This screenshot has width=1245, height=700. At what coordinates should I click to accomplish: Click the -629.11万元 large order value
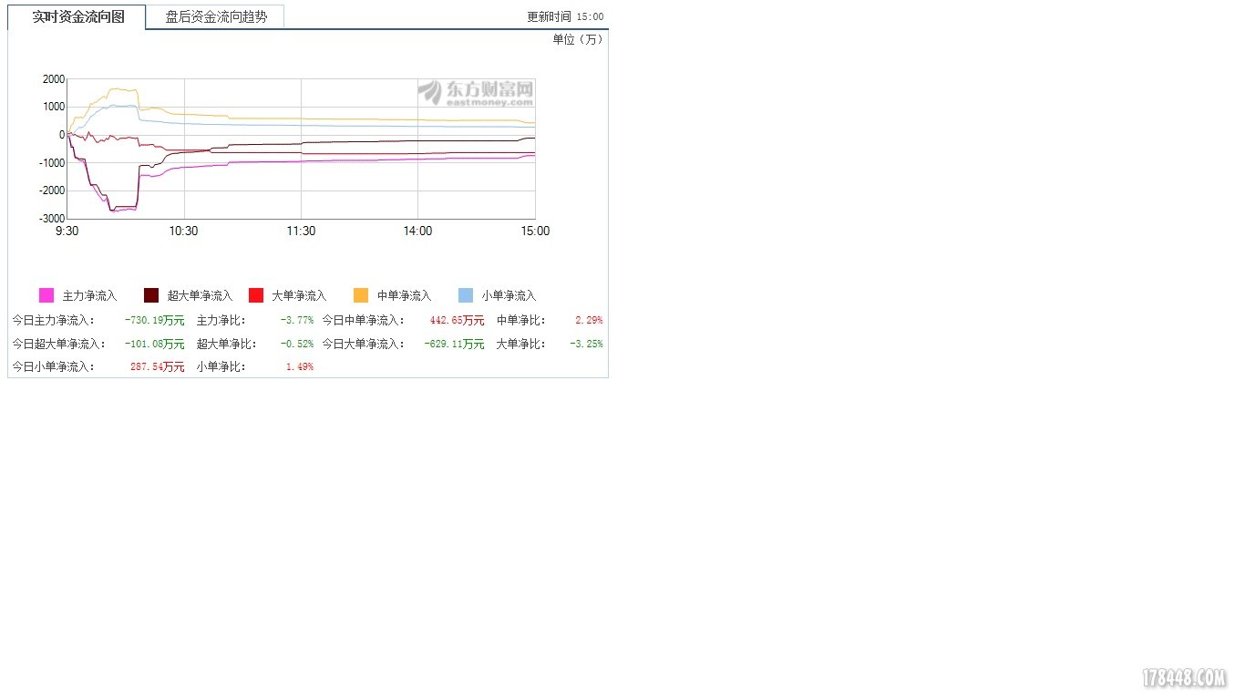click(454, 345)
